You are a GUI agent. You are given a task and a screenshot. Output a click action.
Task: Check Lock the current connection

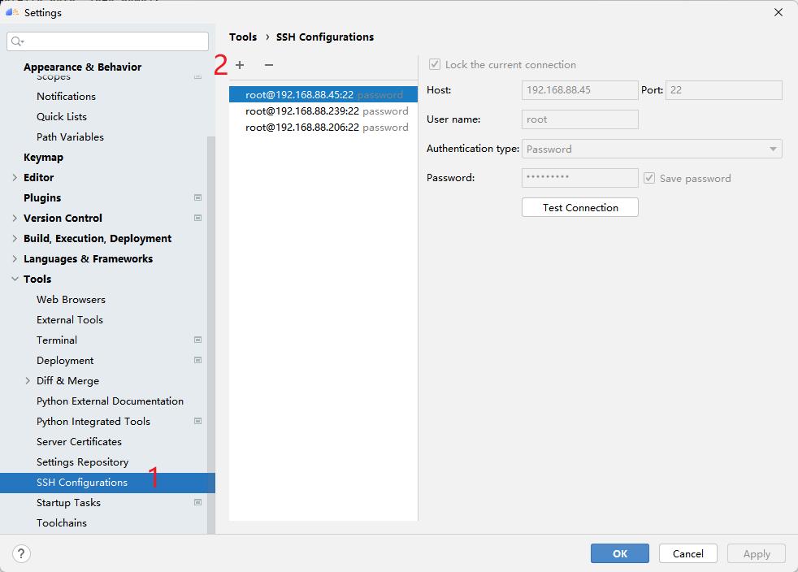tap(435, 64)
